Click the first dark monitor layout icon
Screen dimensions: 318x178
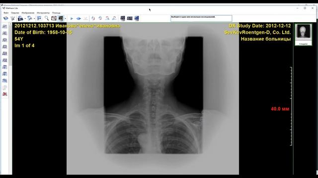pos(123,18)
